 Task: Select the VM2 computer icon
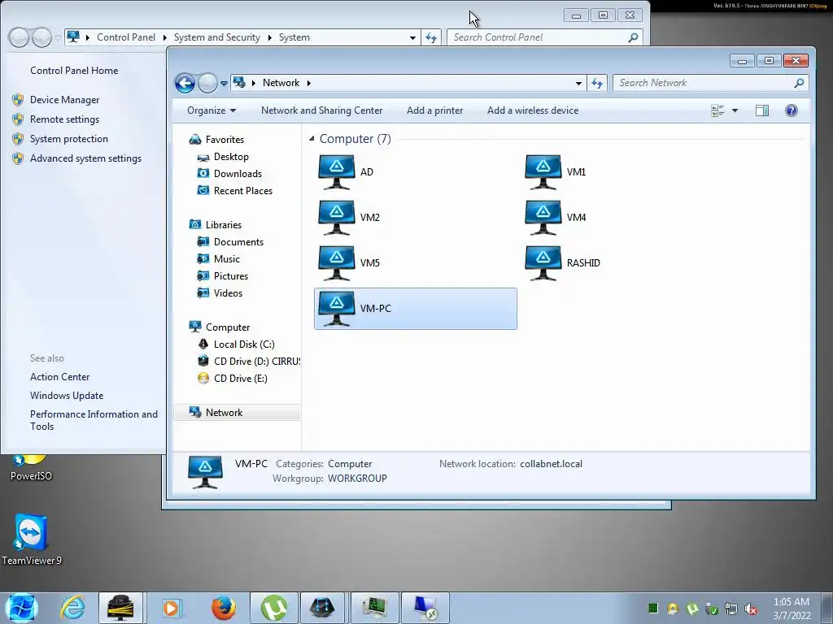coord(336,218)
